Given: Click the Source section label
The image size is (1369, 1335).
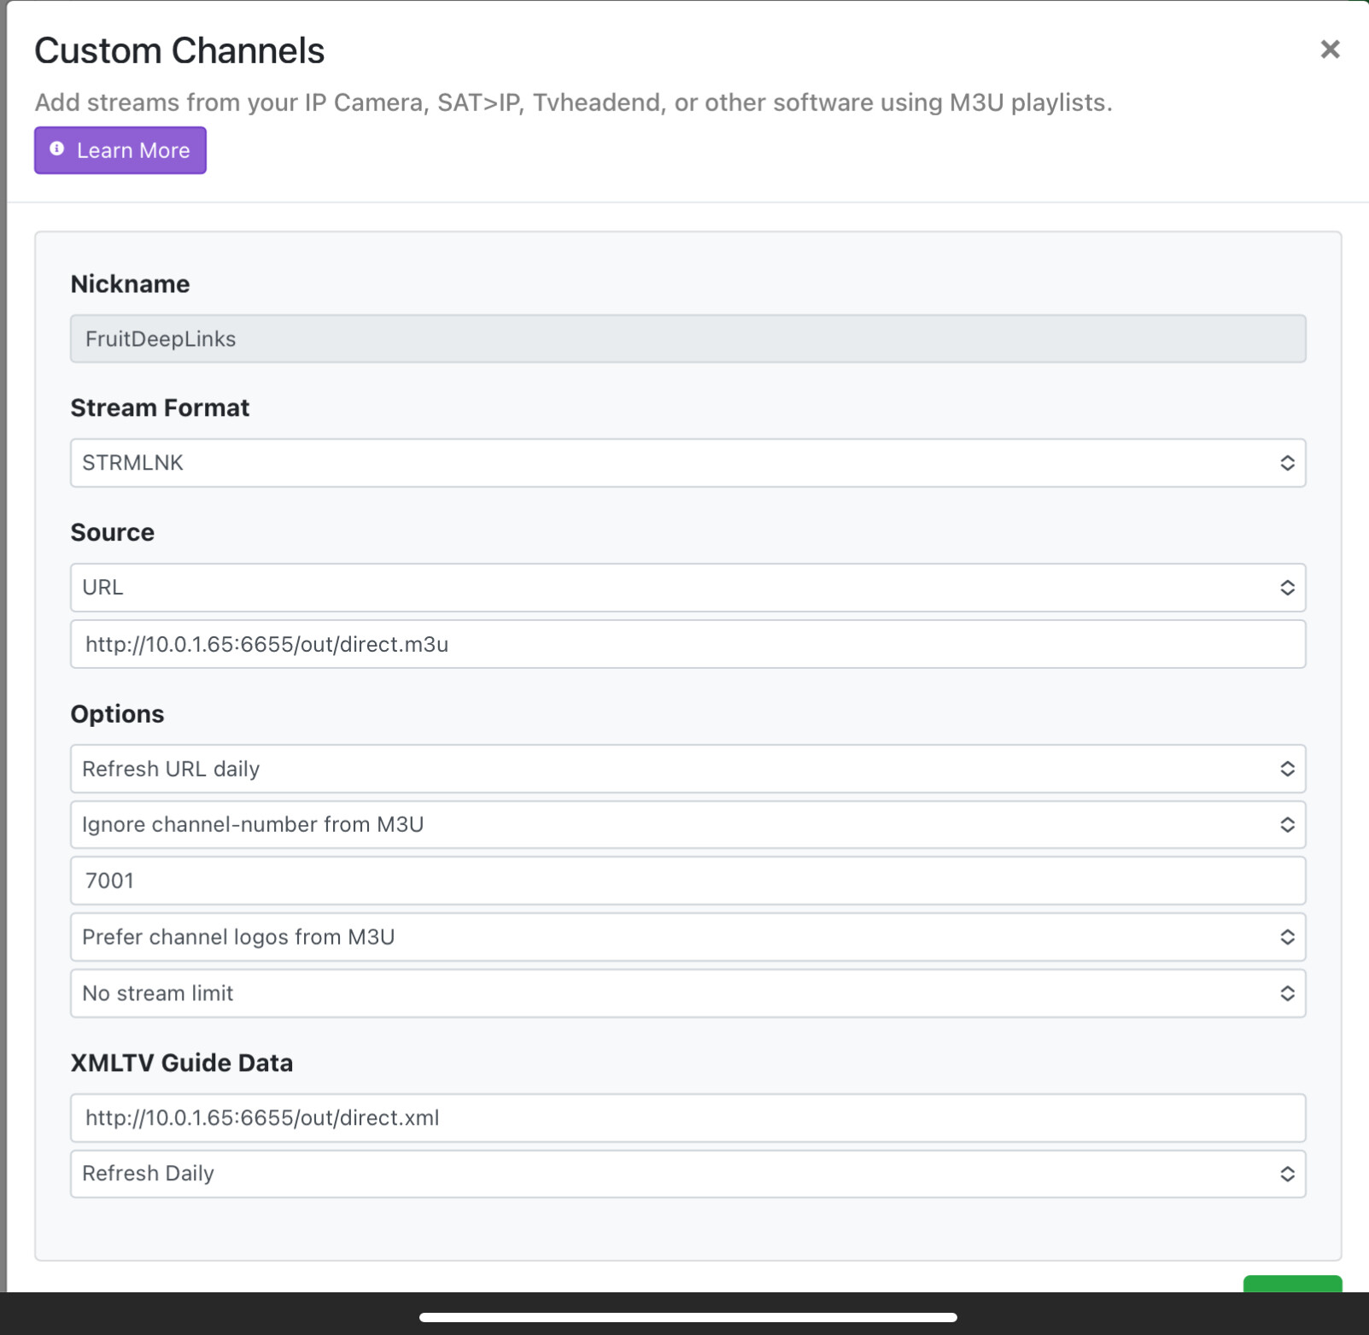Looking at the screenshot, I should (112, 532).
